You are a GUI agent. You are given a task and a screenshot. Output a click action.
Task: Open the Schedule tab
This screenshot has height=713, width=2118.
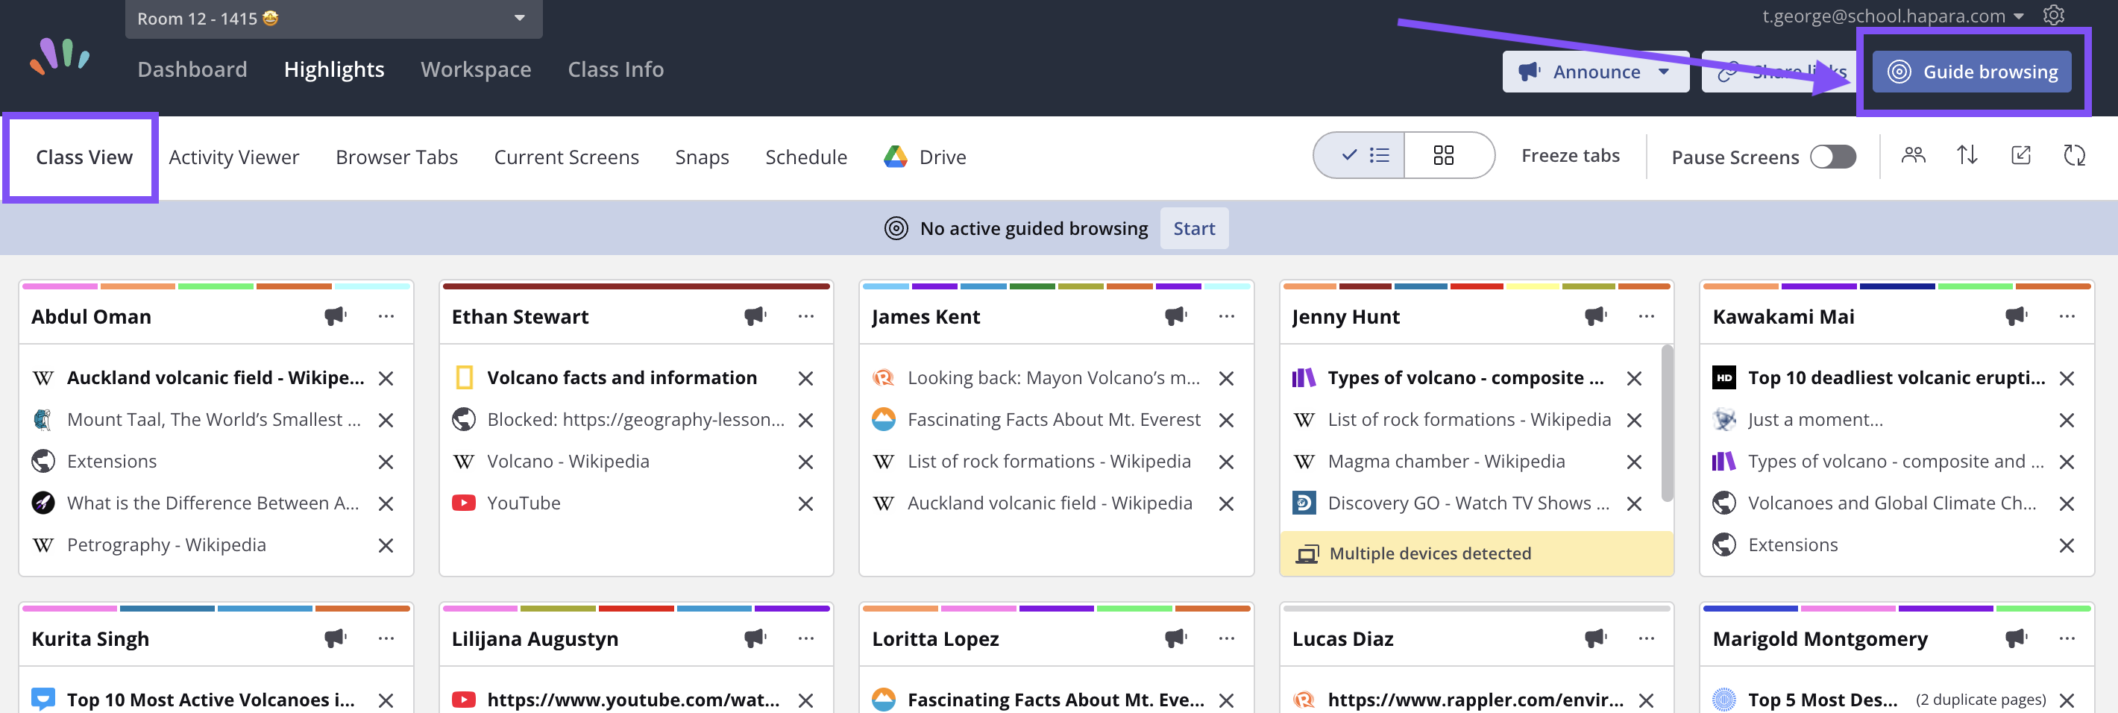[805, 157]
